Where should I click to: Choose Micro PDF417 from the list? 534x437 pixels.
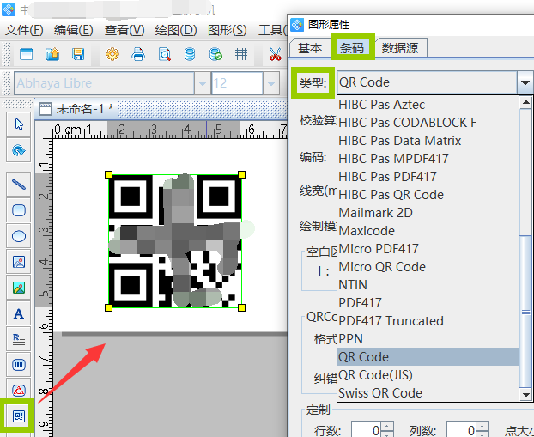pos(428,249)
